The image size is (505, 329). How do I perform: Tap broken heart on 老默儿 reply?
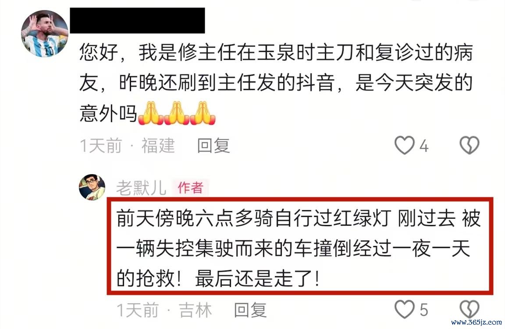[469, 309]
